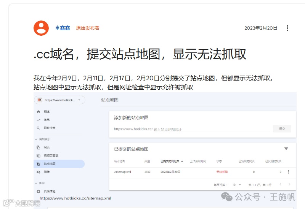Sort by 站点地图 column header
Viewport: 305px width, 209px height.
click(119, 161)
